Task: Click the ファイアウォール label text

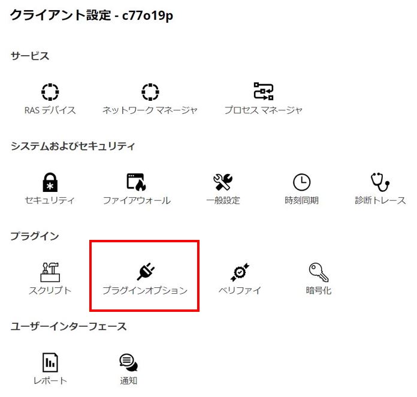Action: click(x=137, y=200)
